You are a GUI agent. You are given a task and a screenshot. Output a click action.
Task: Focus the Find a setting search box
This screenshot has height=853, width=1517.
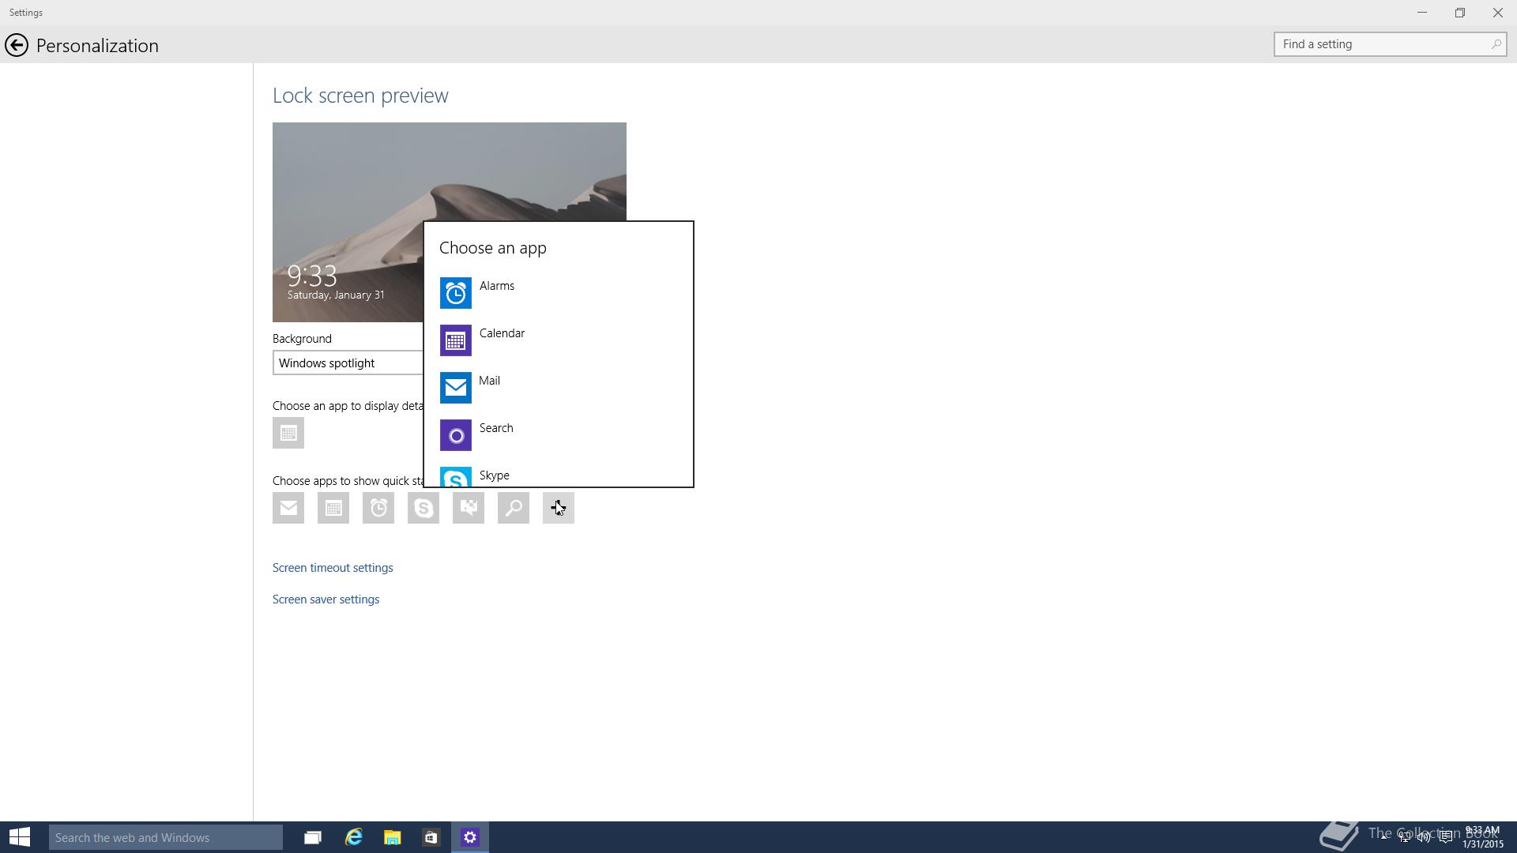[1390, 44]
